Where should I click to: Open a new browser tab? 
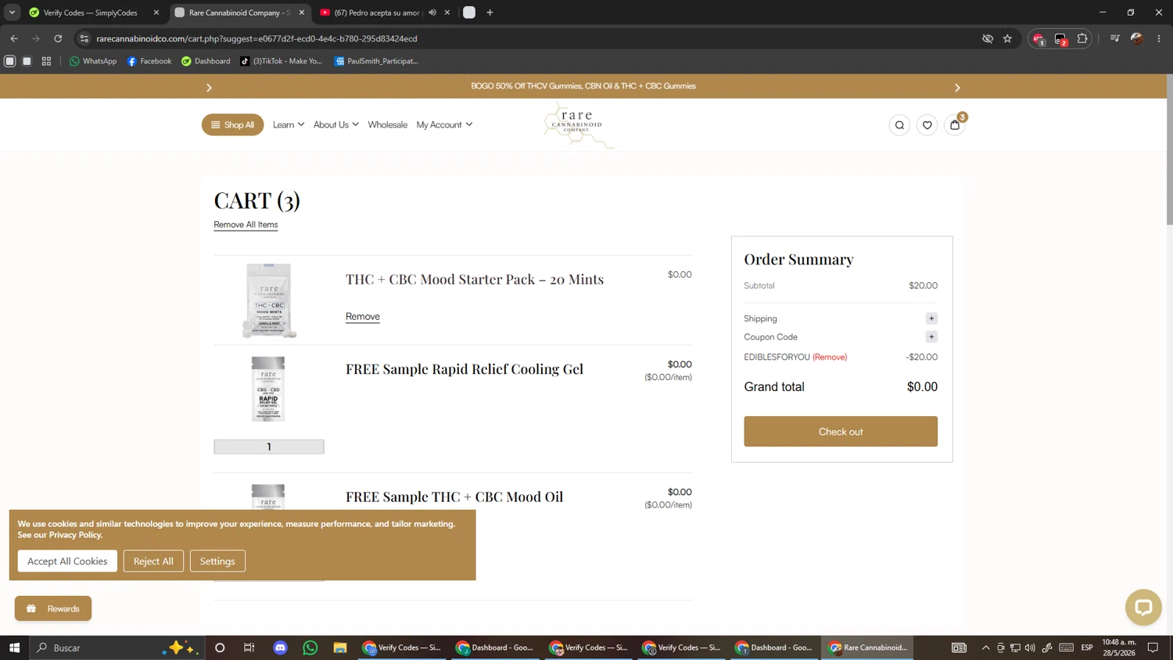point(490,13)
